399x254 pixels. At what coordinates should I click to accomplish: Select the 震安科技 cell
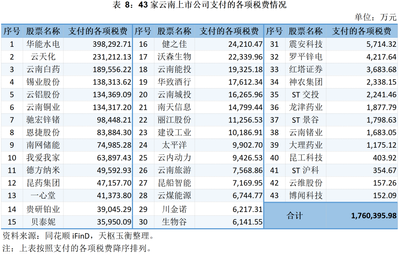306,44
